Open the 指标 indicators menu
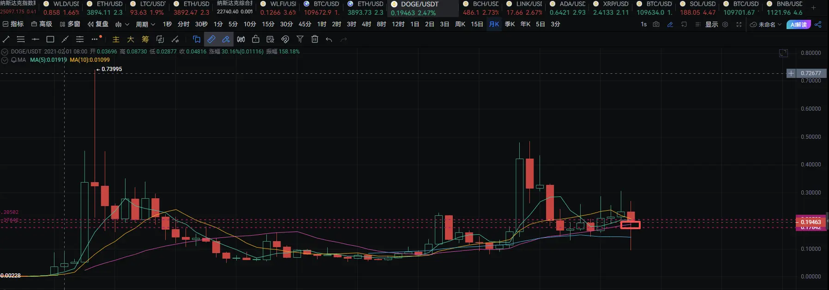This screenshot has width=829, height=290. point(13,24)
